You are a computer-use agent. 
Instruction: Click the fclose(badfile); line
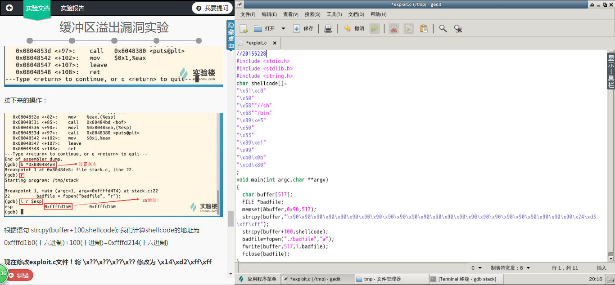(x=266, y=254)
